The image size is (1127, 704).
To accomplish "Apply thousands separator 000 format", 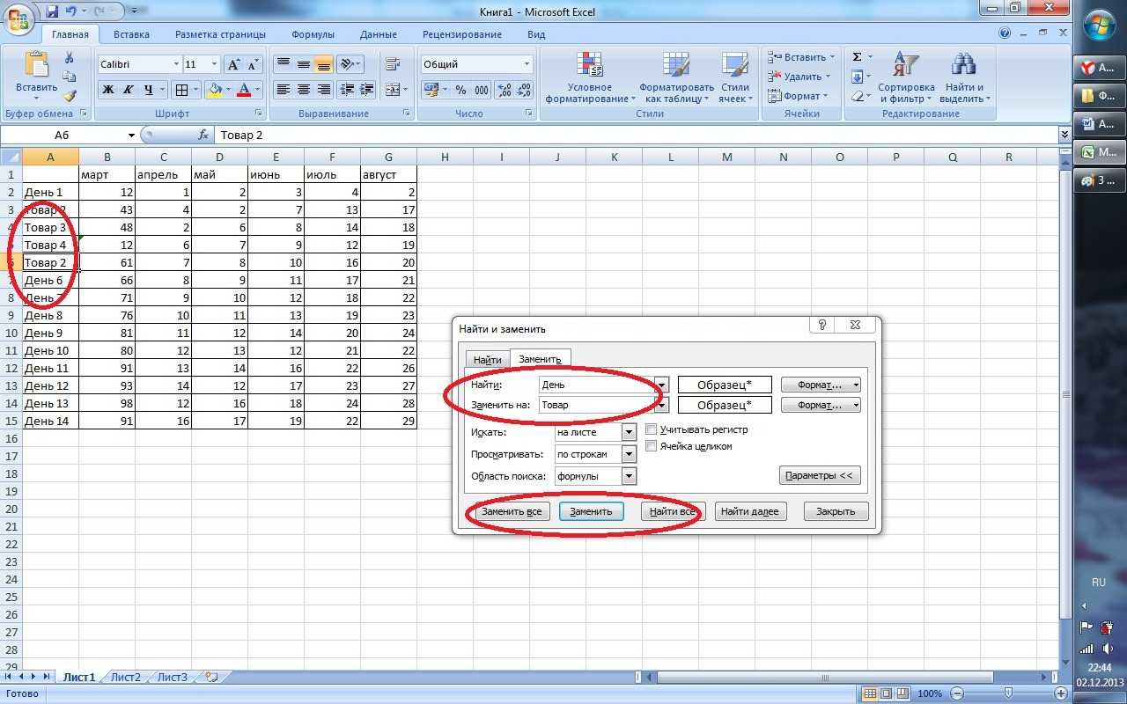I will [x=482, y=90].
